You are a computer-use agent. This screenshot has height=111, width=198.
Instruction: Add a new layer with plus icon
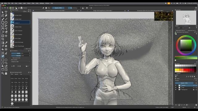176,105
